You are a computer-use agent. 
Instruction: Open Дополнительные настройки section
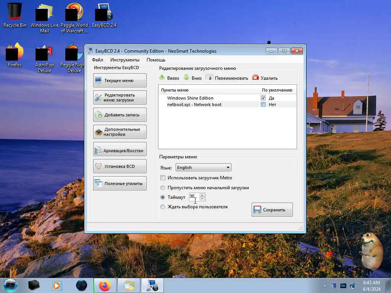(120, 132)
